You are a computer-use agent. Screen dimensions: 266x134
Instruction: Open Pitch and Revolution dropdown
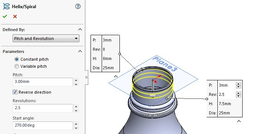[46, 38]
